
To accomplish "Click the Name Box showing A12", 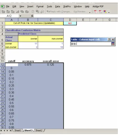I will coord(9,16).
